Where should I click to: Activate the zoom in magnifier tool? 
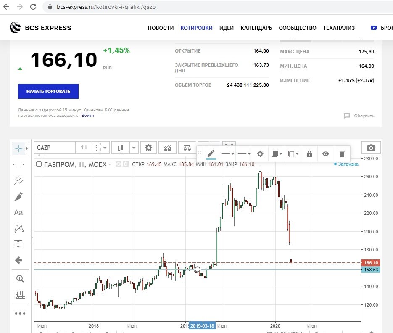pos(20,279)
